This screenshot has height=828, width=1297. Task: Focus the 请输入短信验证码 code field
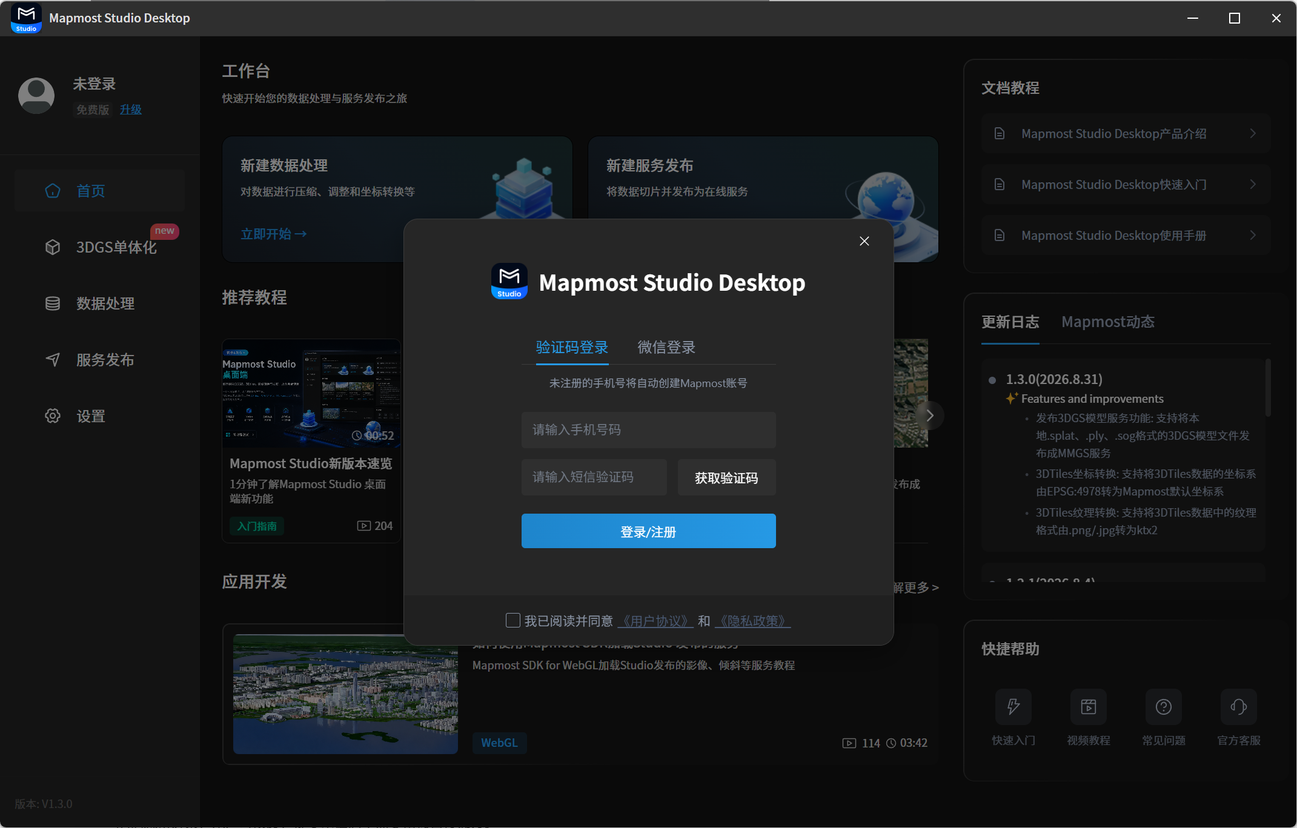[x=594, y=477]
